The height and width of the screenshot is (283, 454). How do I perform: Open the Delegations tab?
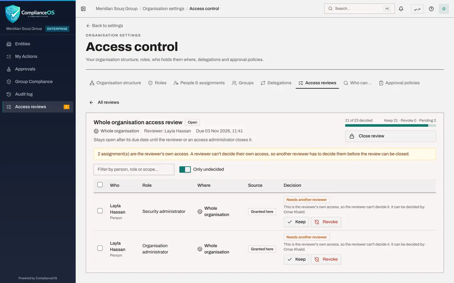[276, 83]
